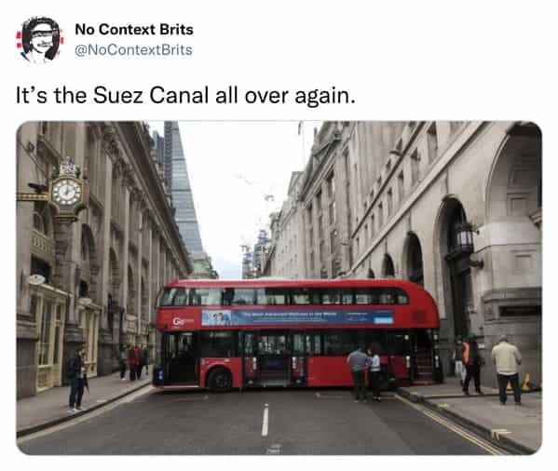Screen dimensions: 558x471
Task: Click the bus upper deck windows
Action: click(283, 296)
